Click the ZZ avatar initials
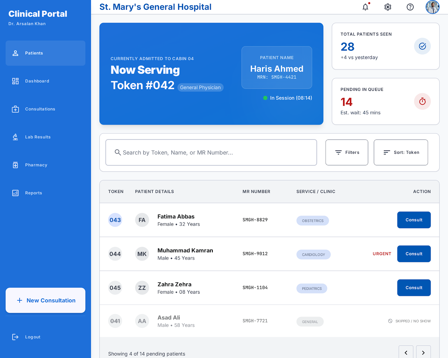The height and width of the screenshot is (358, 448). tap(142, 288)
